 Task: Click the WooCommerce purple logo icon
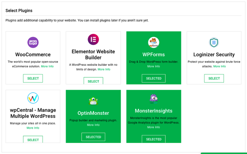point(33,42)
